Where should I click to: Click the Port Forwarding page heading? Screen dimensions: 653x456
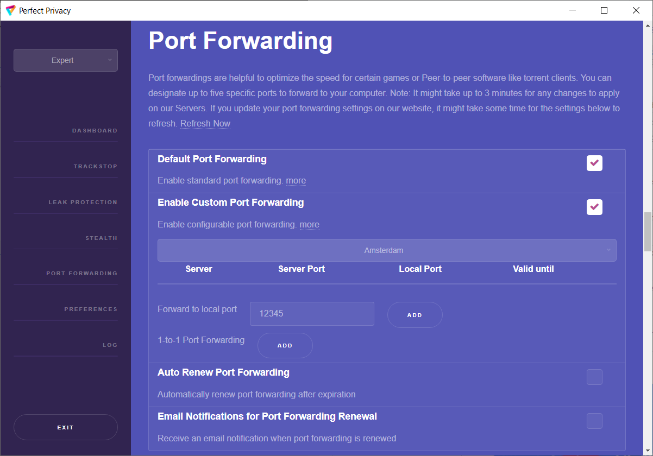[x=241, y=41]
